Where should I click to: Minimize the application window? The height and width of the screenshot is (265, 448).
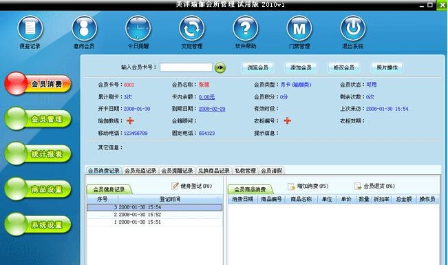pos(422,5)
